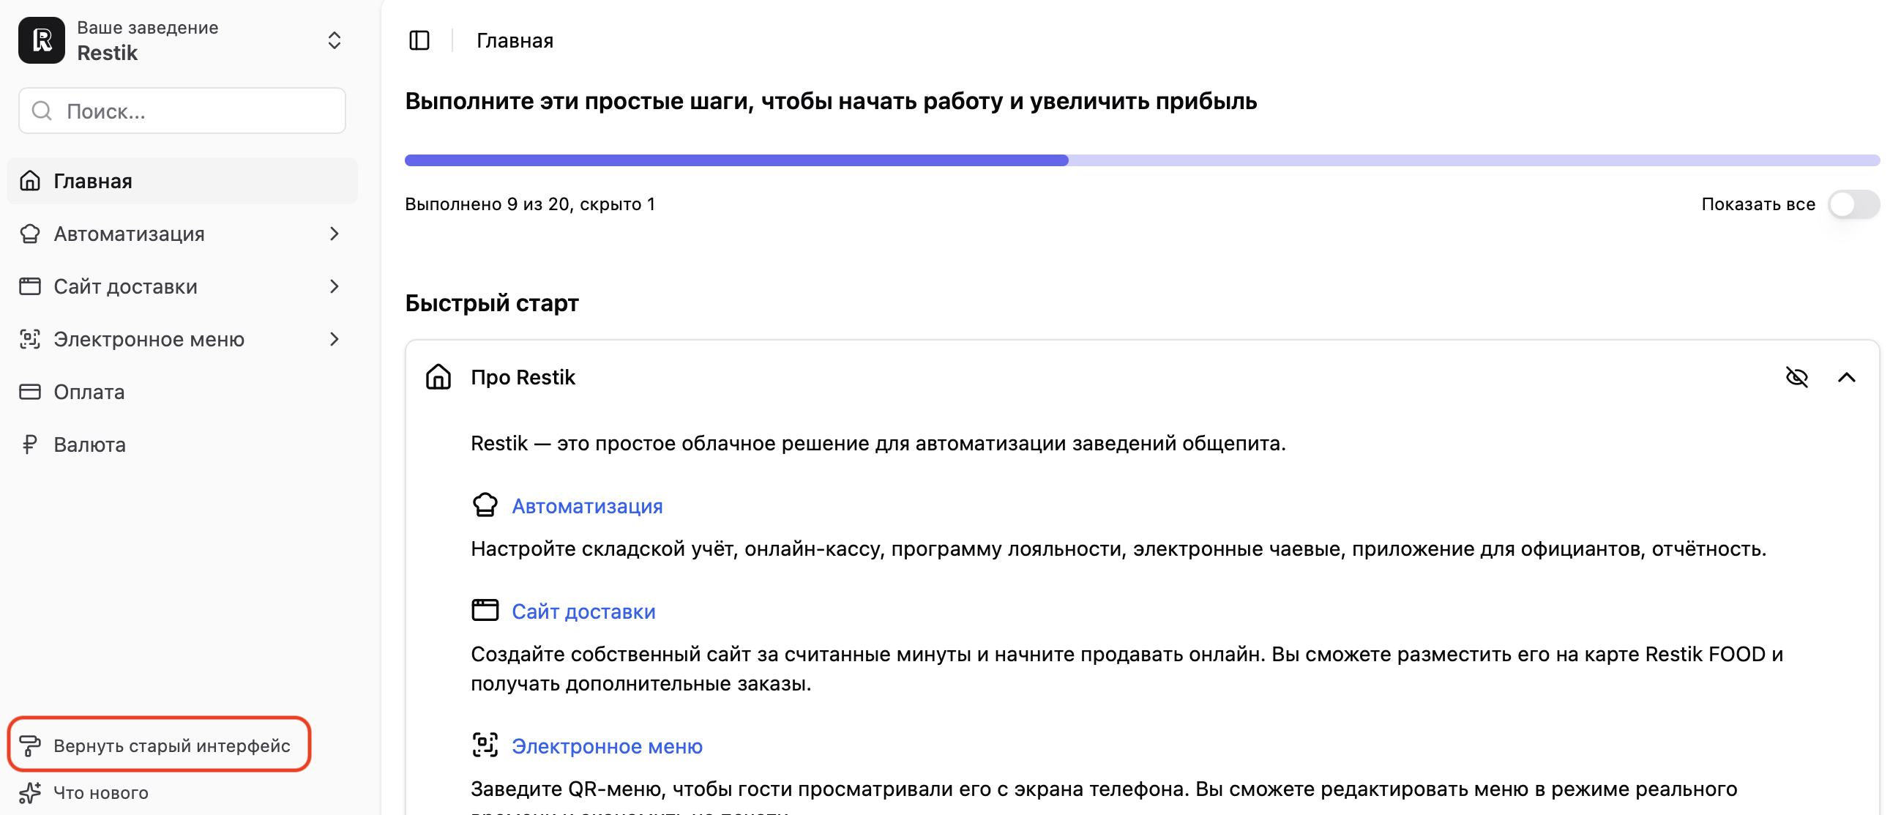Click the home icon beside Про Restik
The image size is (1890, 815).
pyautogui.click(x=438, y=376)
